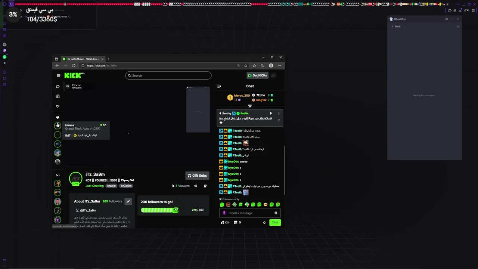478x269 pixels.
Task: Click Back in Ghost Chat window
Action: click(x=396, y=27)
